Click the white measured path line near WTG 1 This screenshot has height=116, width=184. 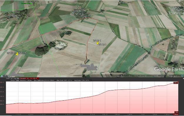(93, 44)
